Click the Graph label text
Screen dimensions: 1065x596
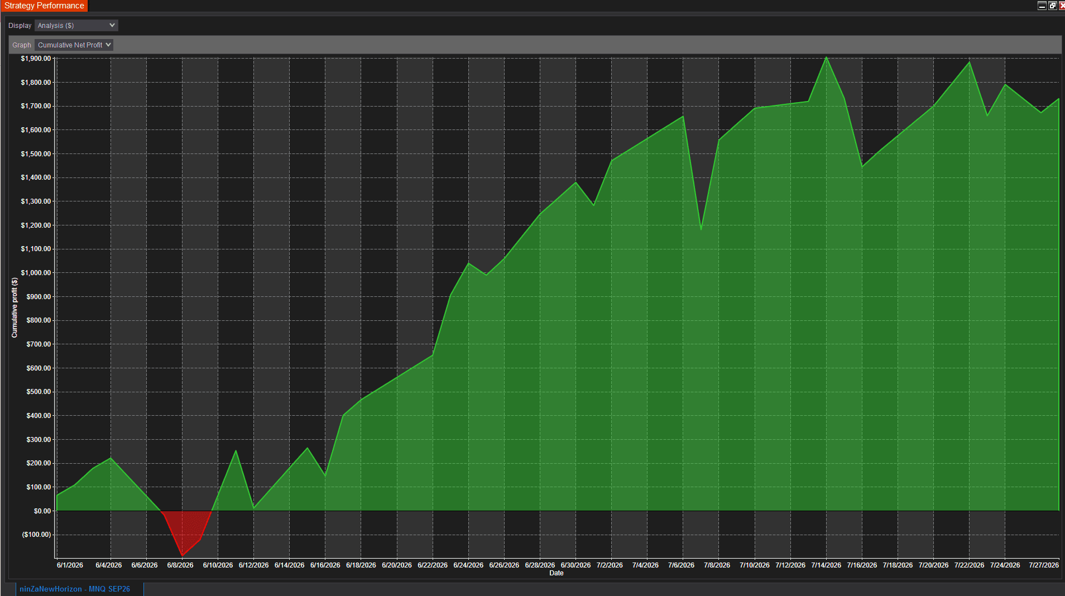pyautogui.click(x=22, y=45)
